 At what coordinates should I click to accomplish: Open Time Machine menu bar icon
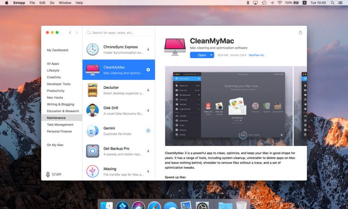pos(264,3)
